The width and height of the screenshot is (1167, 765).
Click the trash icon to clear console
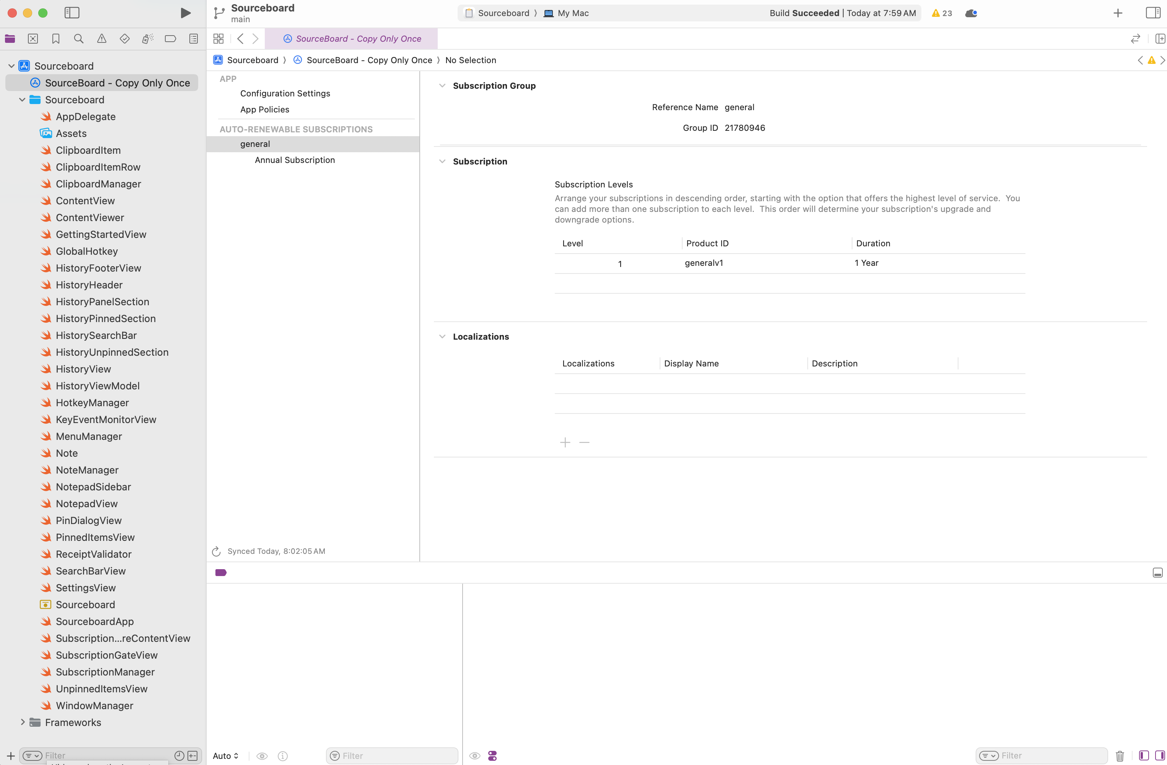click(1120, 756)
